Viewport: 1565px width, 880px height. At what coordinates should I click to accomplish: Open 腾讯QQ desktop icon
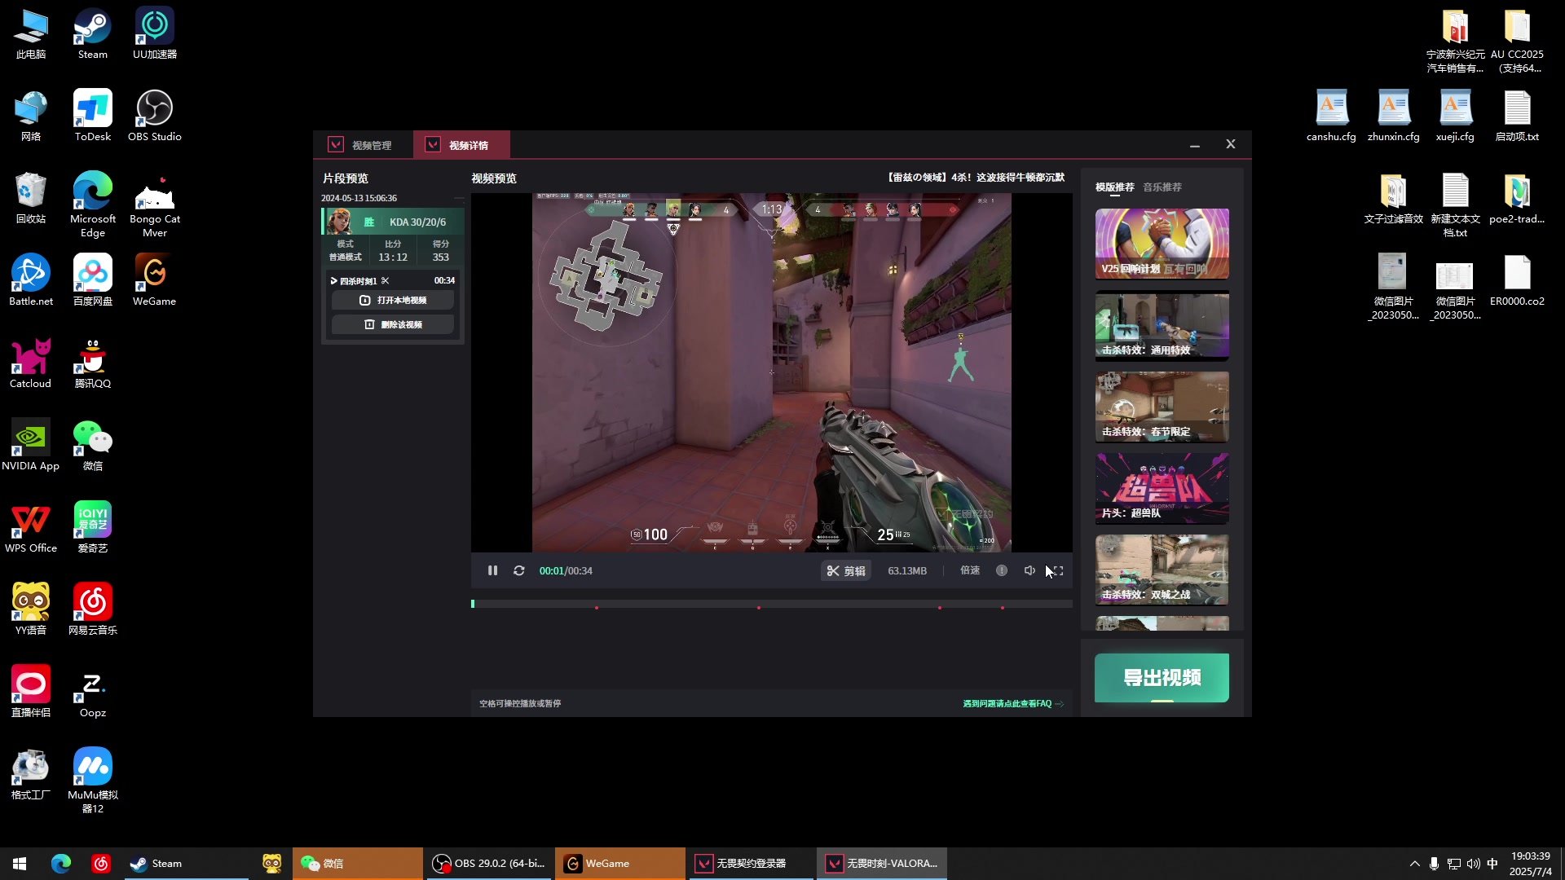(x=93, y=363)
